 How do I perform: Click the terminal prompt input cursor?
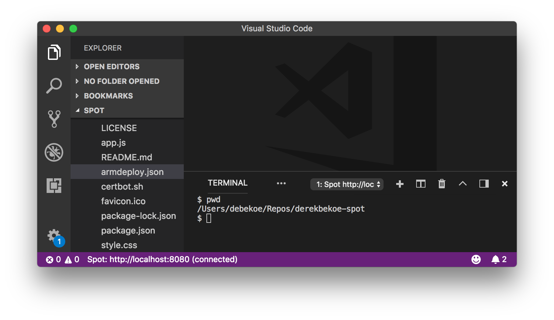(209, 218)
